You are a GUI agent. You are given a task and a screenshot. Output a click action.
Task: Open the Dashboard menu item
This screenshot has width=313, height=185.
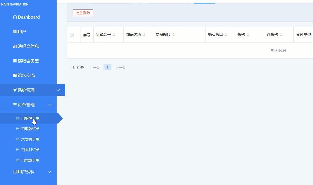(x=28, y=17)
